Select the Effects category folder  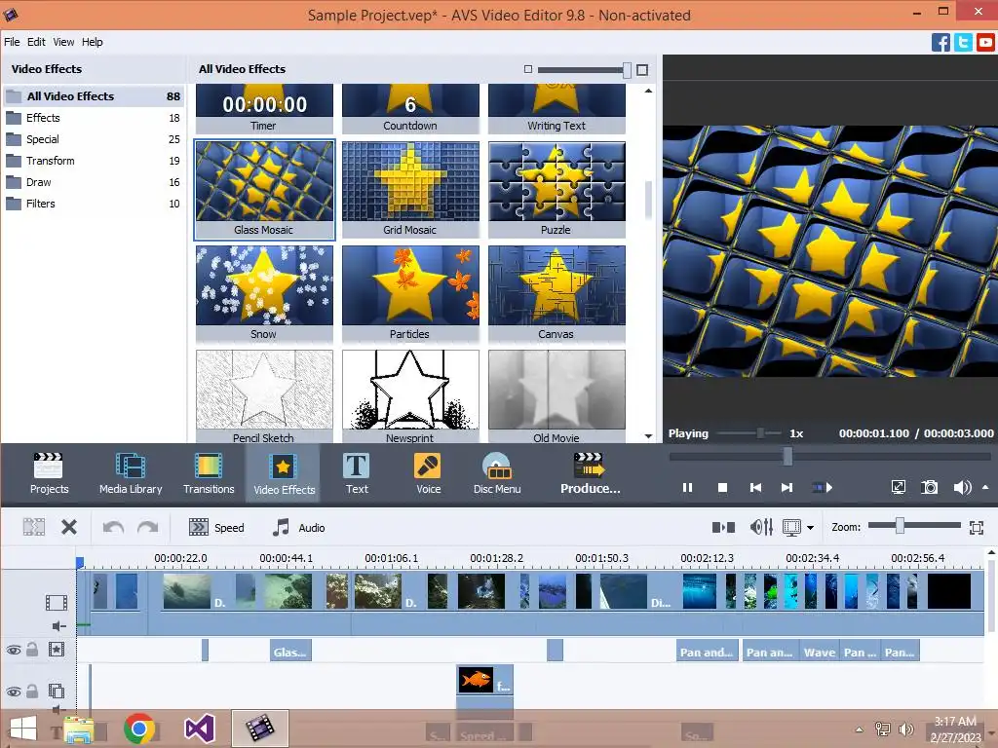click(x=94, y=118)
